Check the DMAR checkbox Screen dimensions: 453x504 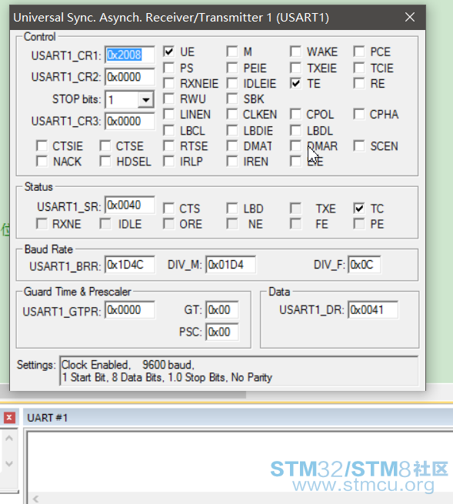coord(295,146)
